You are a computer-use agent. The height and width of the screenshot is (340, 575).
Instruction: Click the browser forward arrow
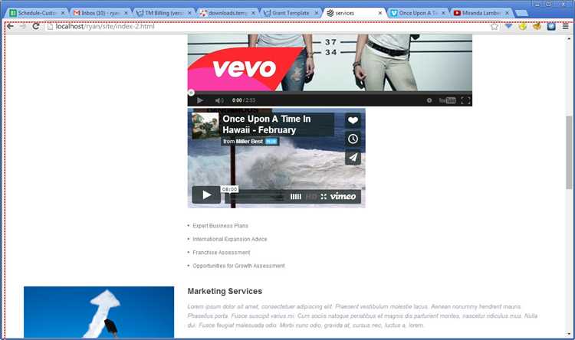tap(23, 26)
